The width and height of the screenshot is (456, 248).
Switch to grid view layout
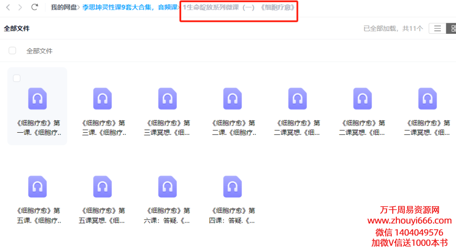452,28
